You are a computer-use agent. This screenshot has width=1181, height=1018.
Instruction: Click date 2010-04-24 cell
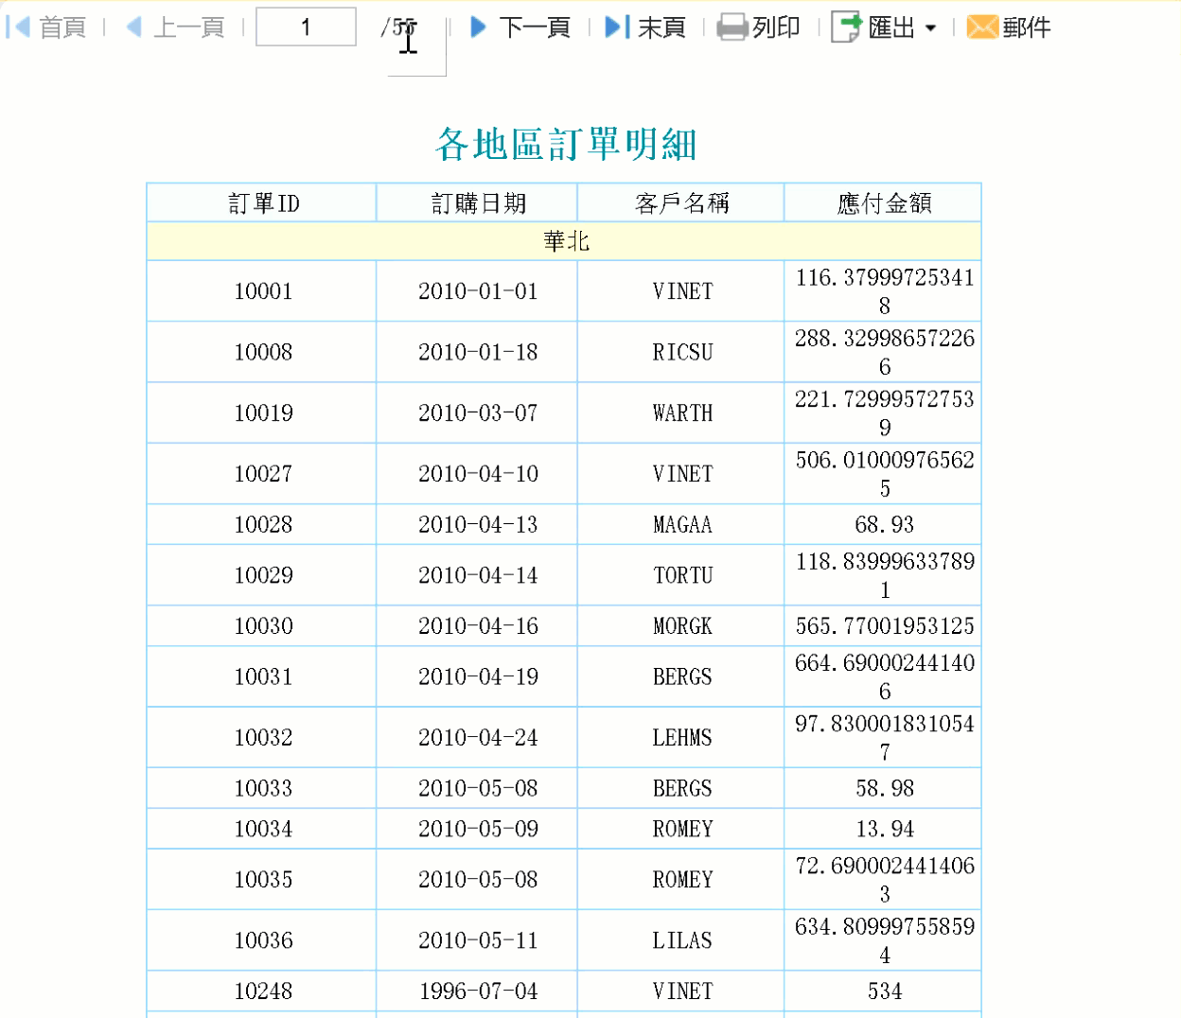[477, 737]
